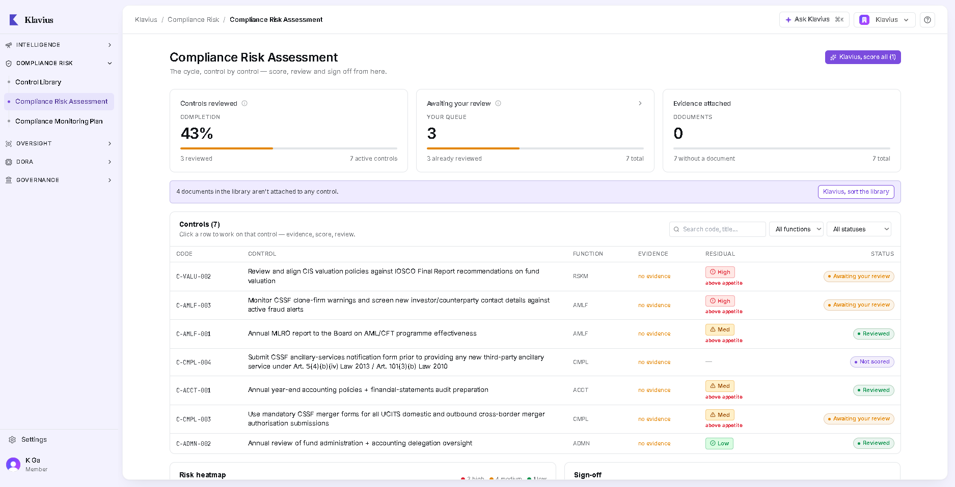Click the Governance building icon
The image size is (955, 487).
[9, 180]
